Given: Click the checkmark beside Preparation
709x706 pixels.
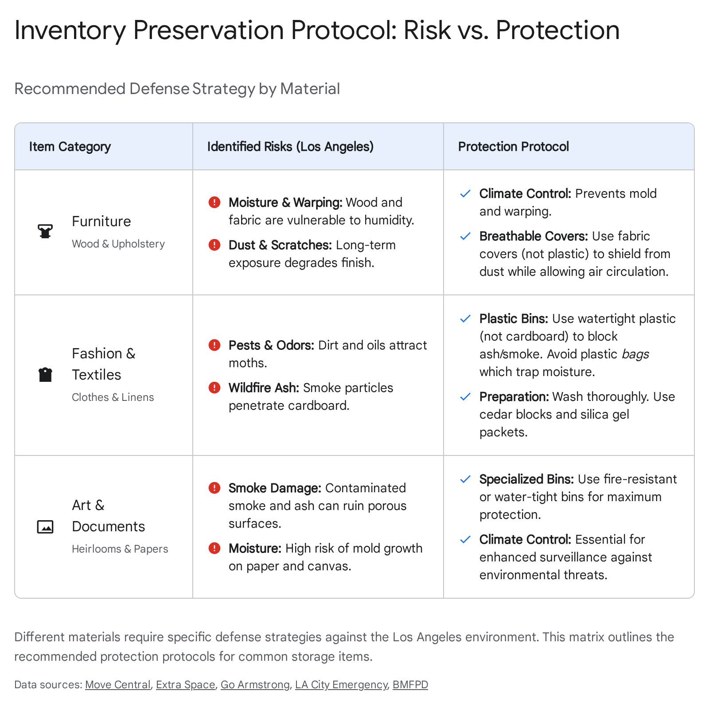Looking at the screenshot, I should pos(465,397).
